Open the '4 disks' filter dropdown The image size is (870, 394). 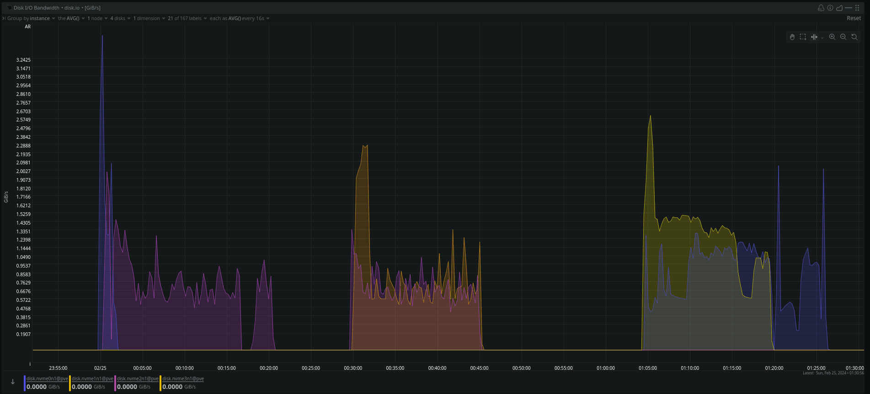120,18
